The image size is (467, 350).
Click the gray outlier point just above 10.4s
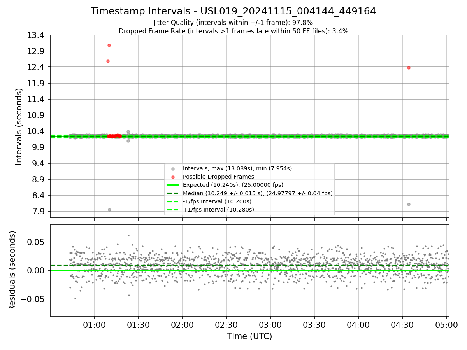coord(128,132)
